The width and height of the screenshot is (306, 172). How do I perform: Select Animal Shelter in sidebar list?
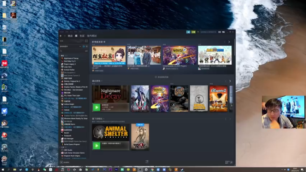(69, 70)
